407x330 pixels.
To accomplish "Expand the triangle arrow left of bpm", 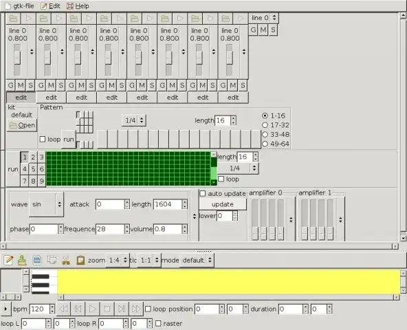I will click(5, 309).
